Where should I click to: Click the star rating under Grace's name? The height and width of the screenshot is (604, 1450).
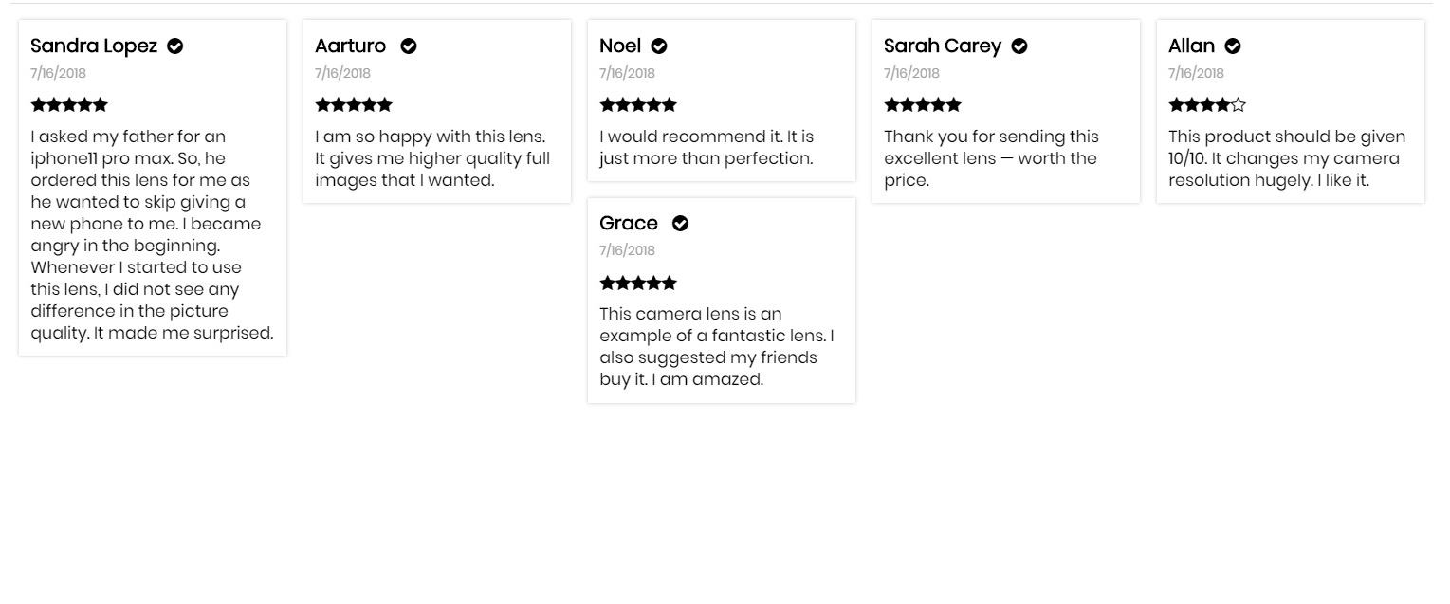638,283
